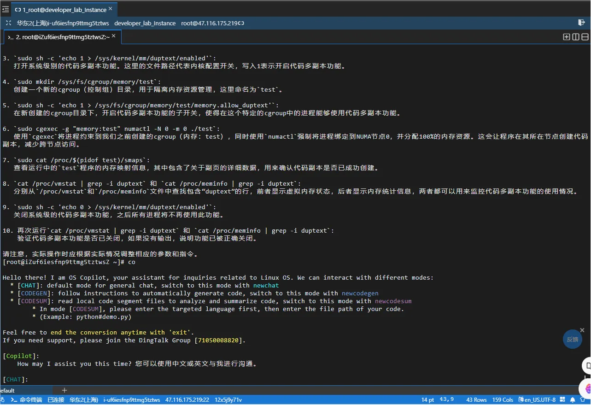This screenshot has height=405, width=591.
Task: Click the 已连接 connection status
Action: [56, 400]
